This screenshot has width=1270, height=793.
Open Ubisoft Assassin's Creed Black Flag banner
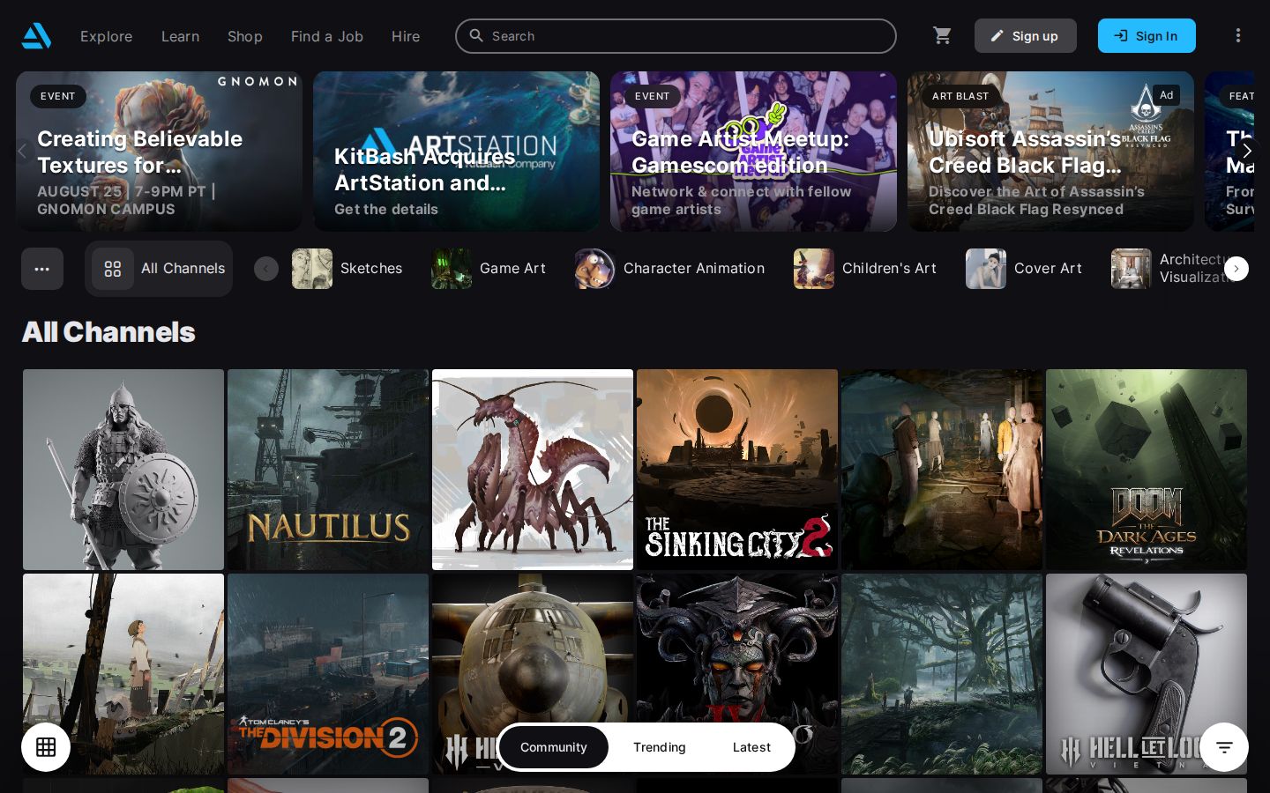1050,152
